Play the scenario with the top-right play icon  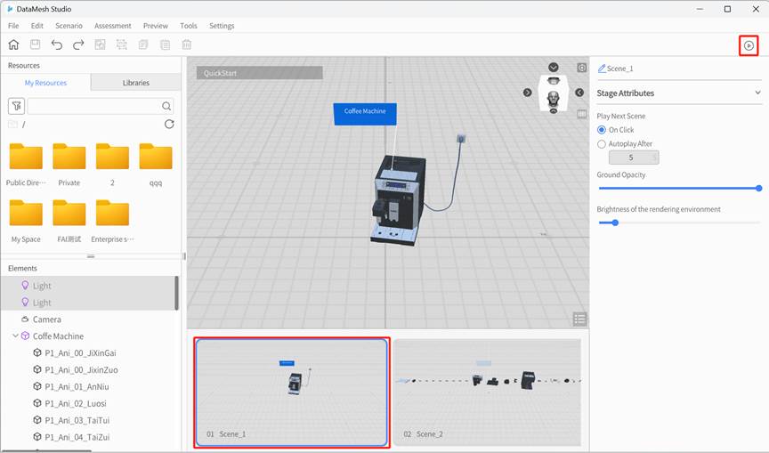(x=749, y=45)
